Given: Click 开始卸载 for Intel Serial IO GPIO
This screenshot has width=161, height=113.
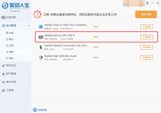Looking at the screenshot, I should pos(147,27).
